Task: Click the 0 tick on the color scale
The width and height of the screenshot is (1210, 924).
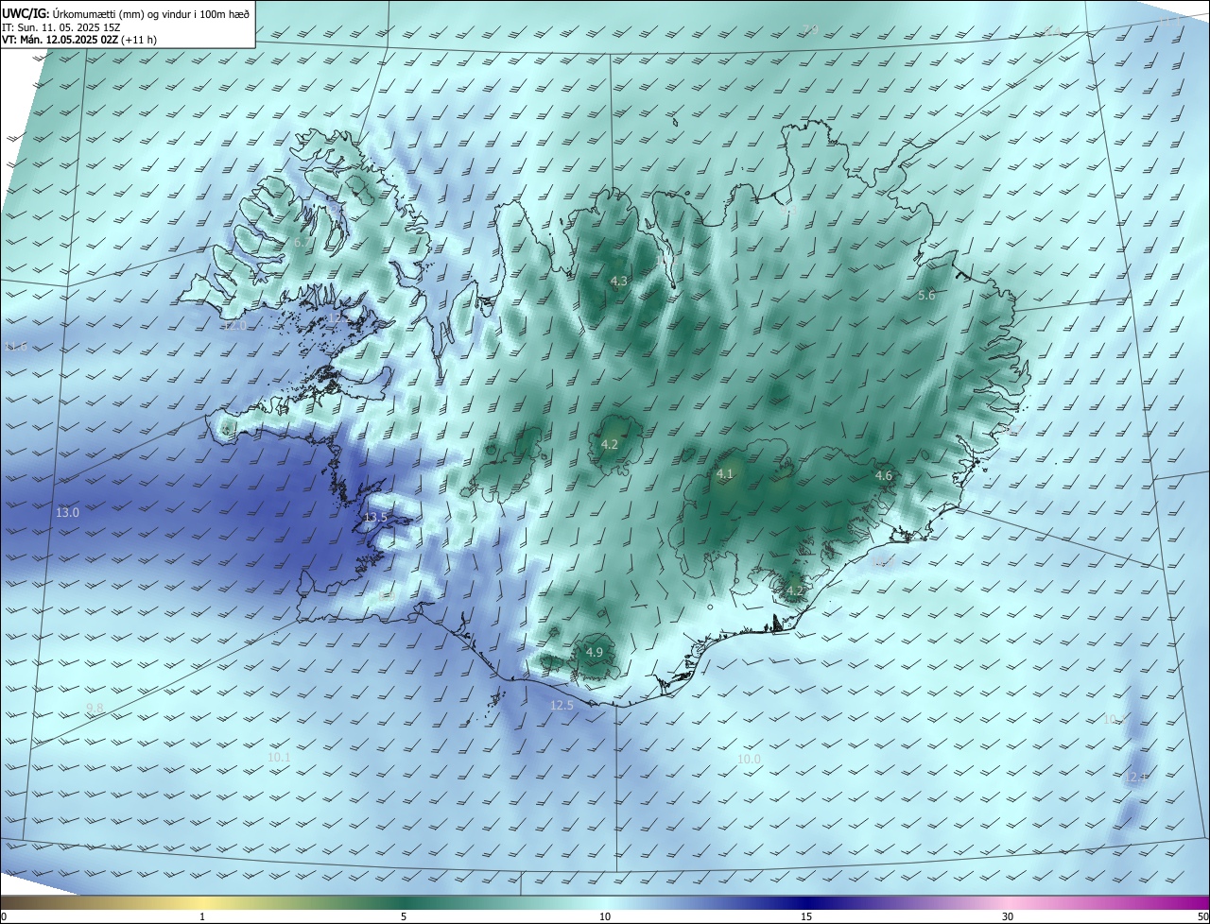Action: pos(4,916)
